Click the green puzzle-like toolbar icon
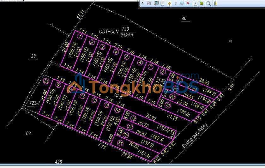This screenshot has width=265, height=168. [202, 3]
